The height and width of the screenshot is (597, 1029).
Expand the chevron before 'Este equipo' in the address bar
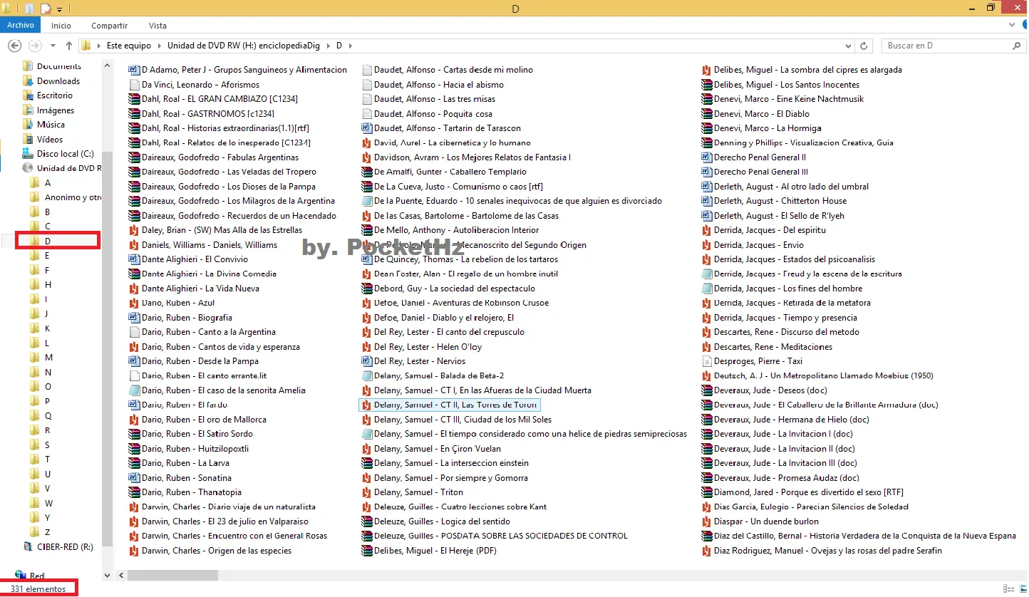[x=99, y=46]
